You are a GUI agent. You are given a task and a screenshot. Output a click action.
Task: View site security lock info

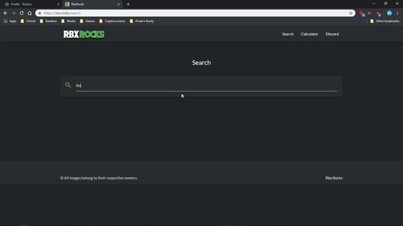(40, 13)
